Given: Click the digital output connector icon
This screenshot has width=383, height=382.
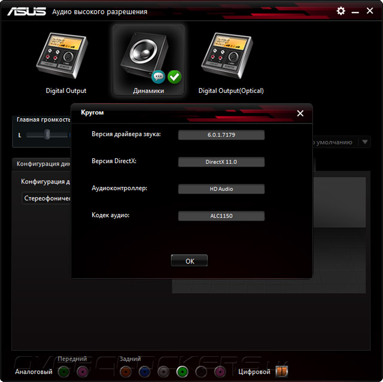Looking at the screenshot, I should pos(282,371).
